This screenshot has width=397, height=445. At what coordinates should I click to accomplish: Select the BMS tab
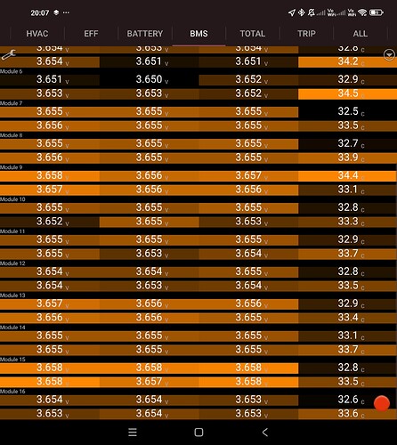click(x=198, y=34)
